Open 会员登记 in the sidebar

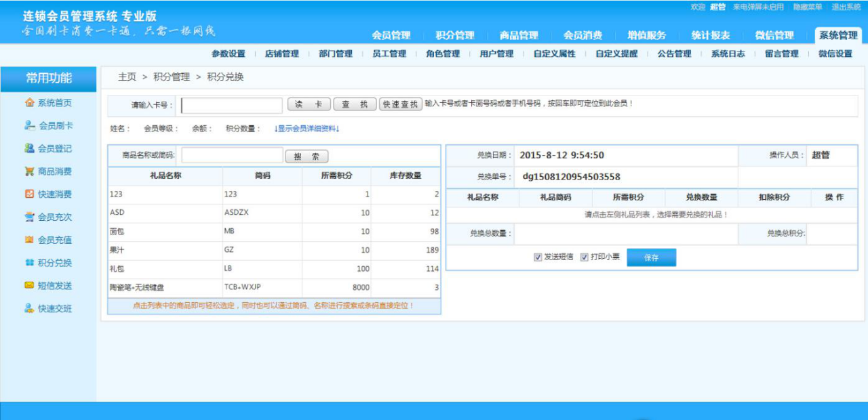pos(48,148)
